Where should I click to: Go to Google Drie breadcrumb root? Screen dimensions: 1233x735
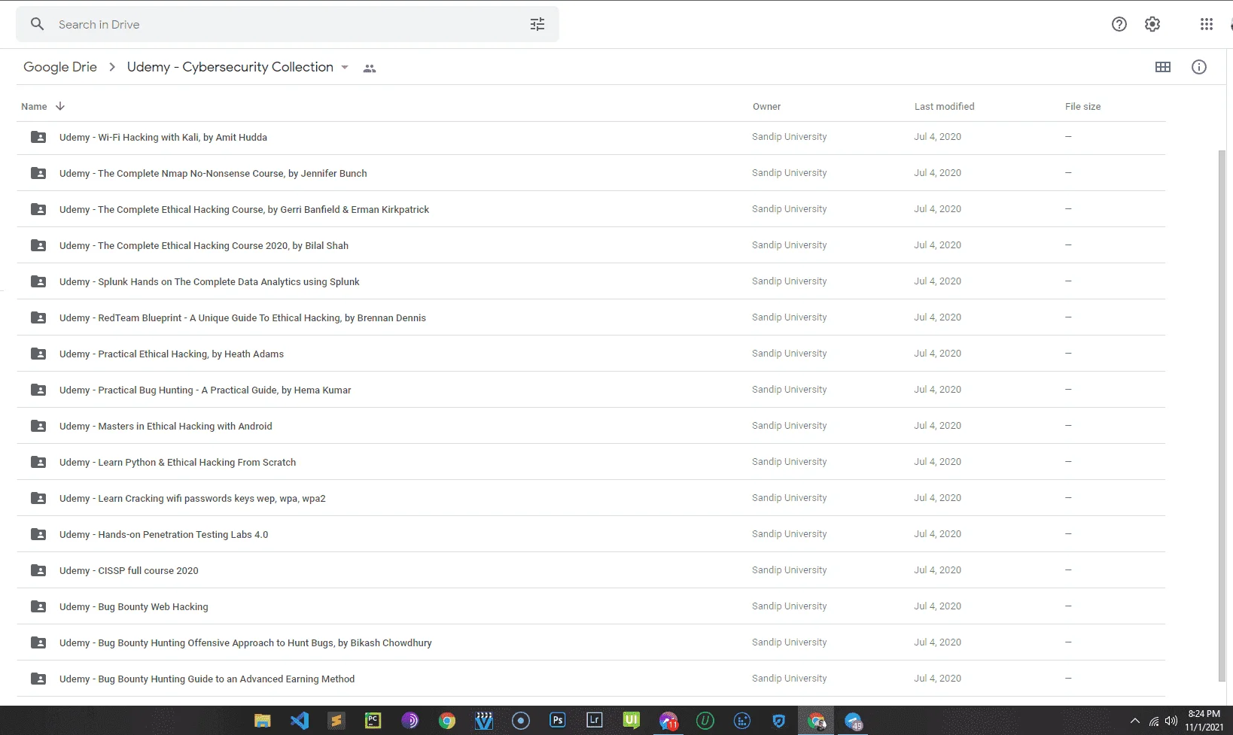(60, 67)
